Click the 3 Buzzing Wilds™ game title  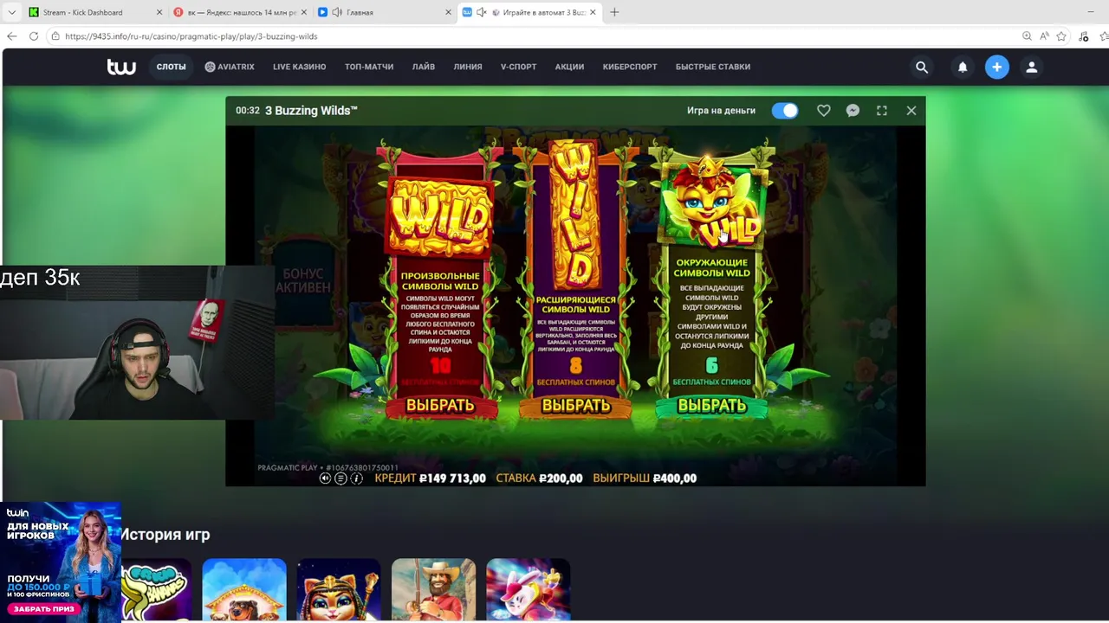pos(311,111)
